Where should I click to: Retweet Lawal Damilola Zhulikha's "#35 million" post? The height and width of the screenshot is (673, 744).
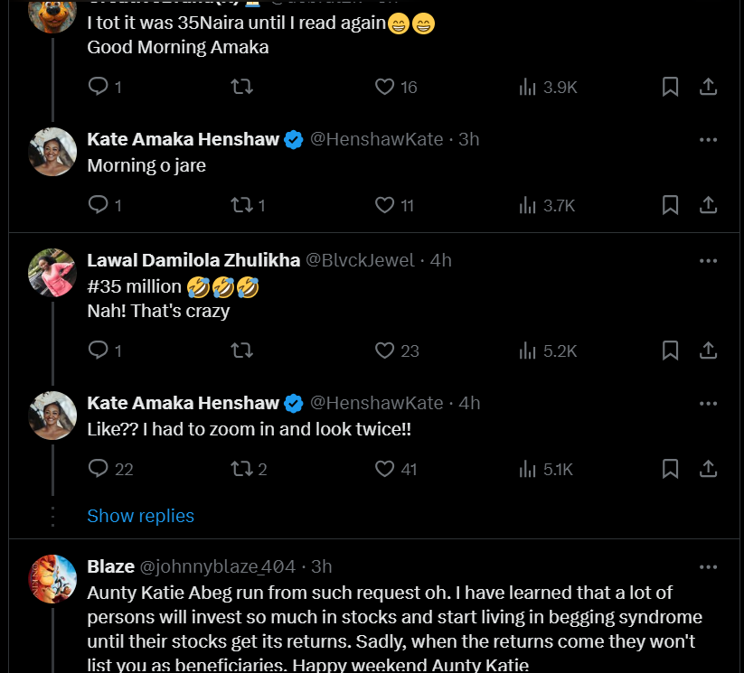pyautogui.click(x=241, y=351)
